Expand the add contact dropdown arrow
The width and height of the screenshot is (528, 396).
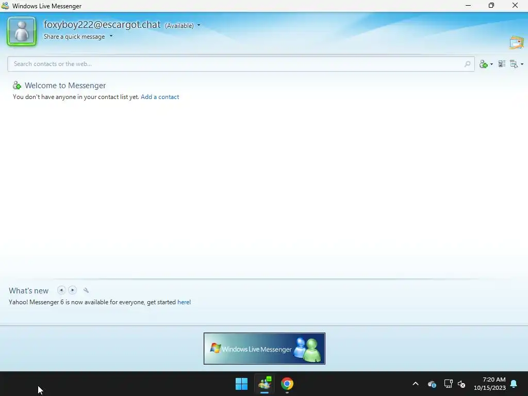(491, 64)
